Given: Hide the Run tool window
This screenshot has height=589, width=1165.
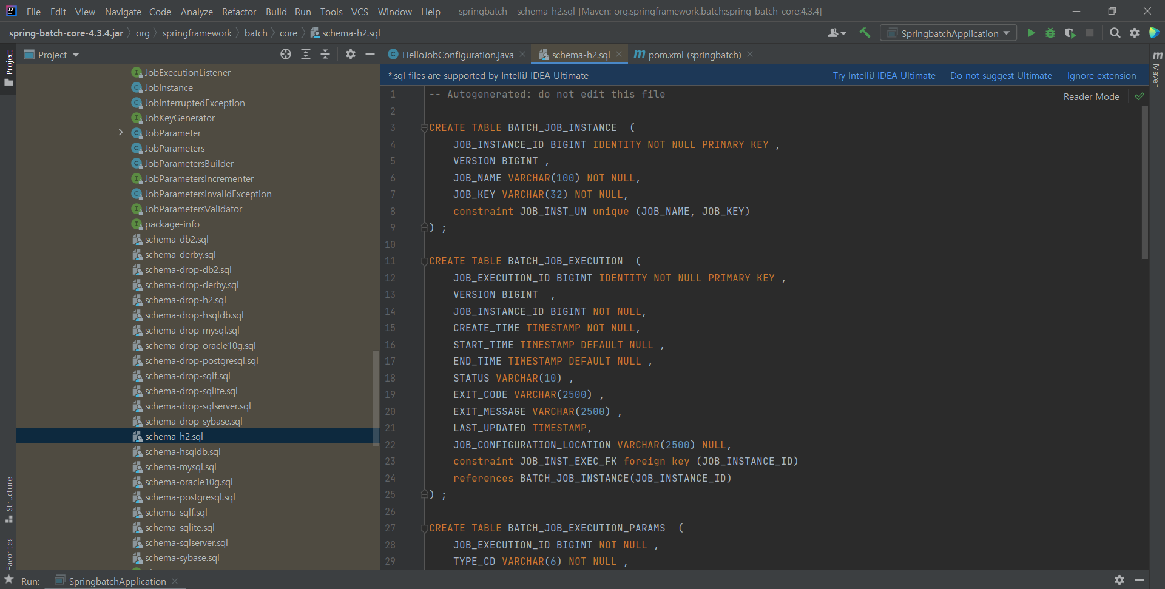Looking at the screenshot, I should (1140, 581).
